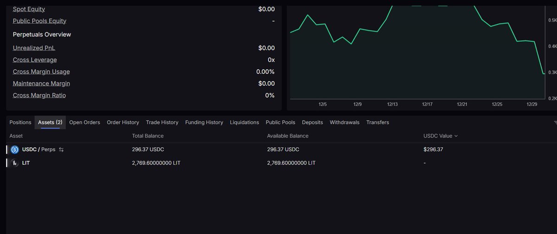Click the Cross Leverage 0x value
The height and width of the screenshot is (234, 557).
point(271,60)
